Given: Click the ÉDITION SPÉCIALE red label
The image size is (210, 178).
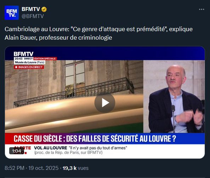Looking at the screenshot, I should pos(45,59).
